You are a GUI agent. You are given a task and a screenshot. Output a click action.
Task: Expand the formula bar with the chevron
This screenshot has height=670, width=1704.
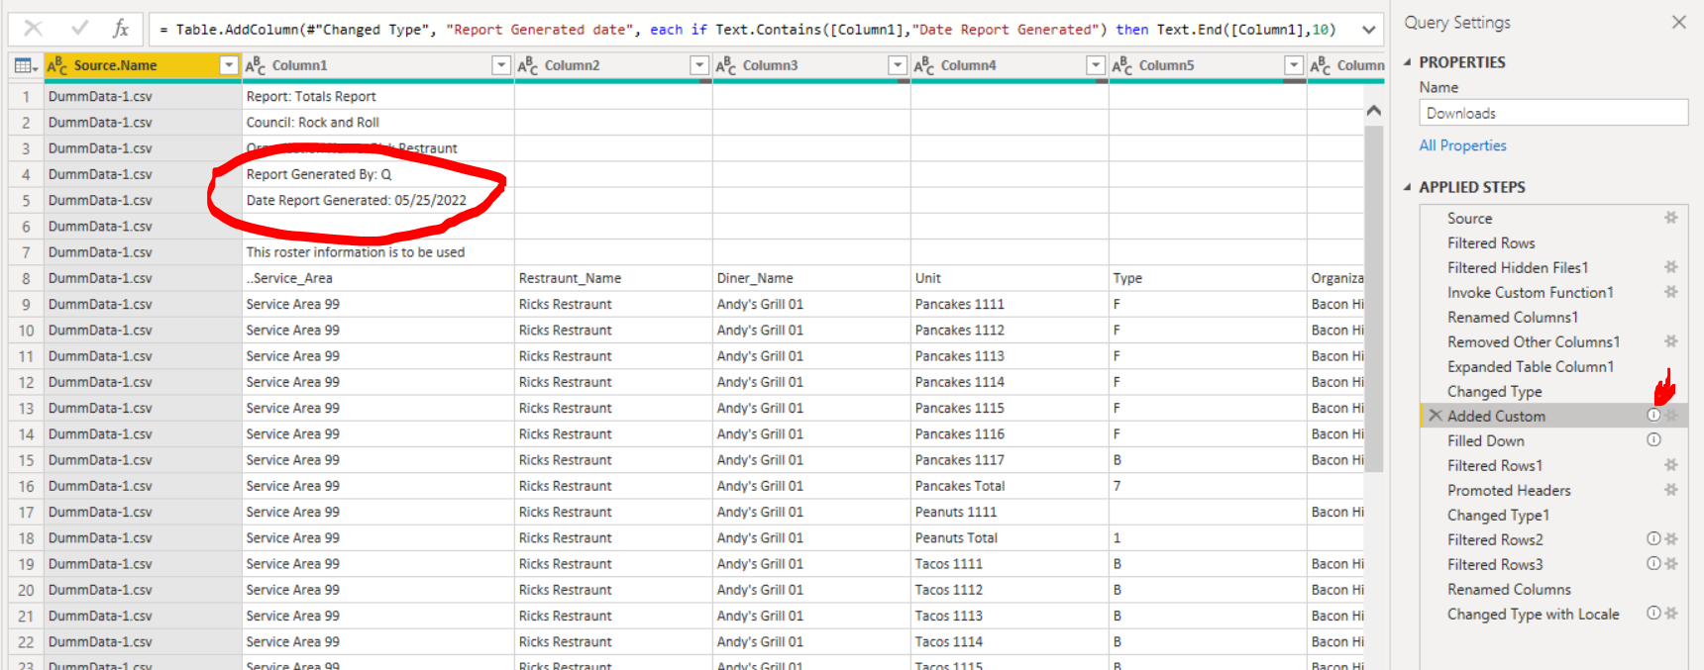[x=1368, y=30]
